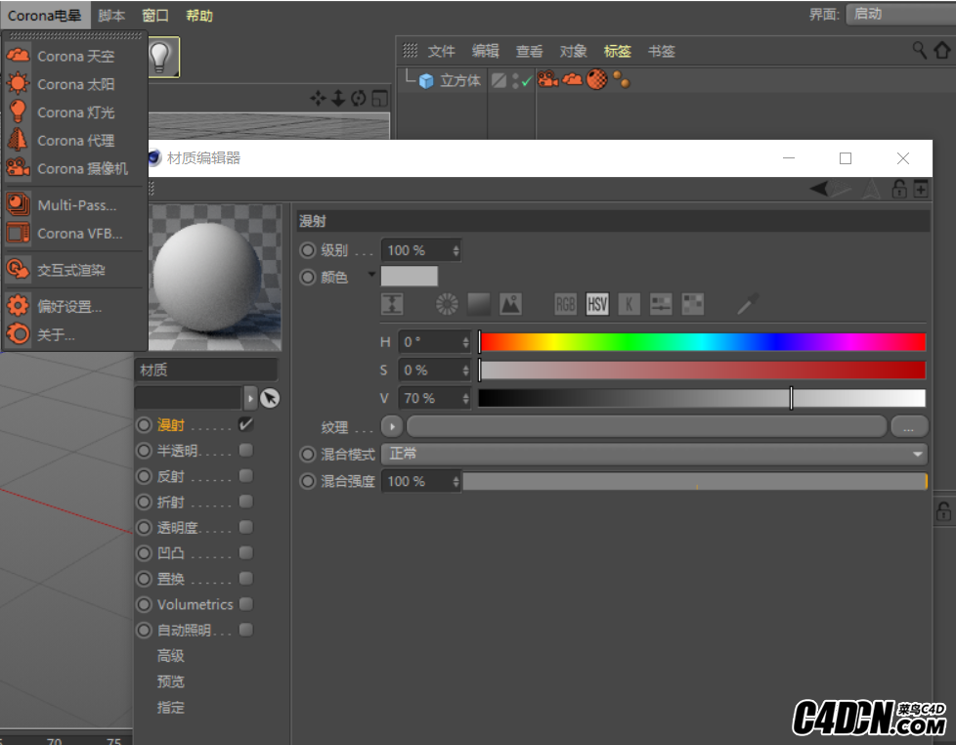Adjust the V value spinner arrows

pyautogui.click(x=465, y=398)
